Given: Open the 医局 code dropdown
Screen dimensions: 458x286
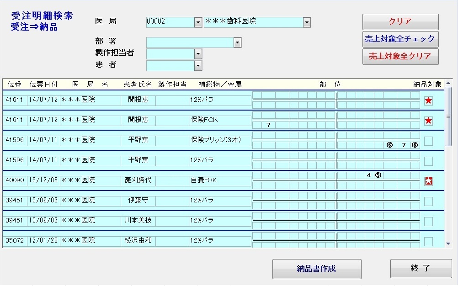Looking at the screenshot, I should point(198,22).
